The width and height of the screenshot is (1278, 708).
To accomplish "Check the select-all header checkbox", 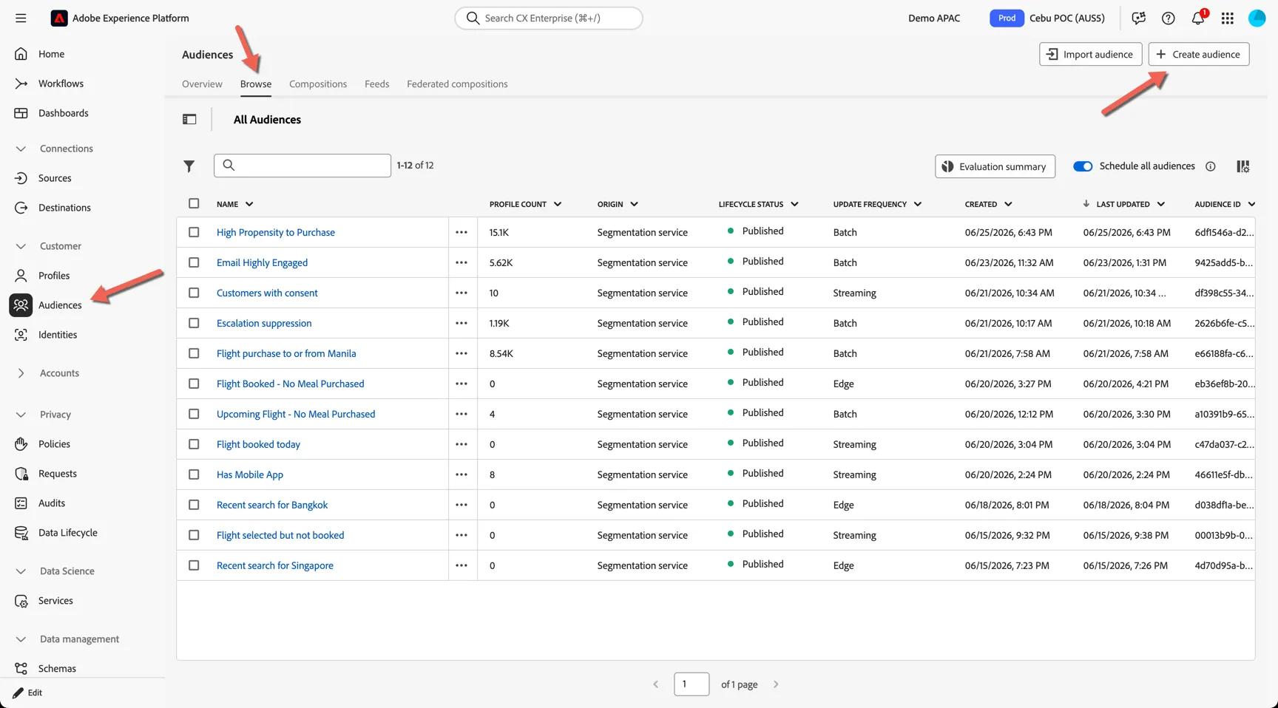I will click(194, 203).
